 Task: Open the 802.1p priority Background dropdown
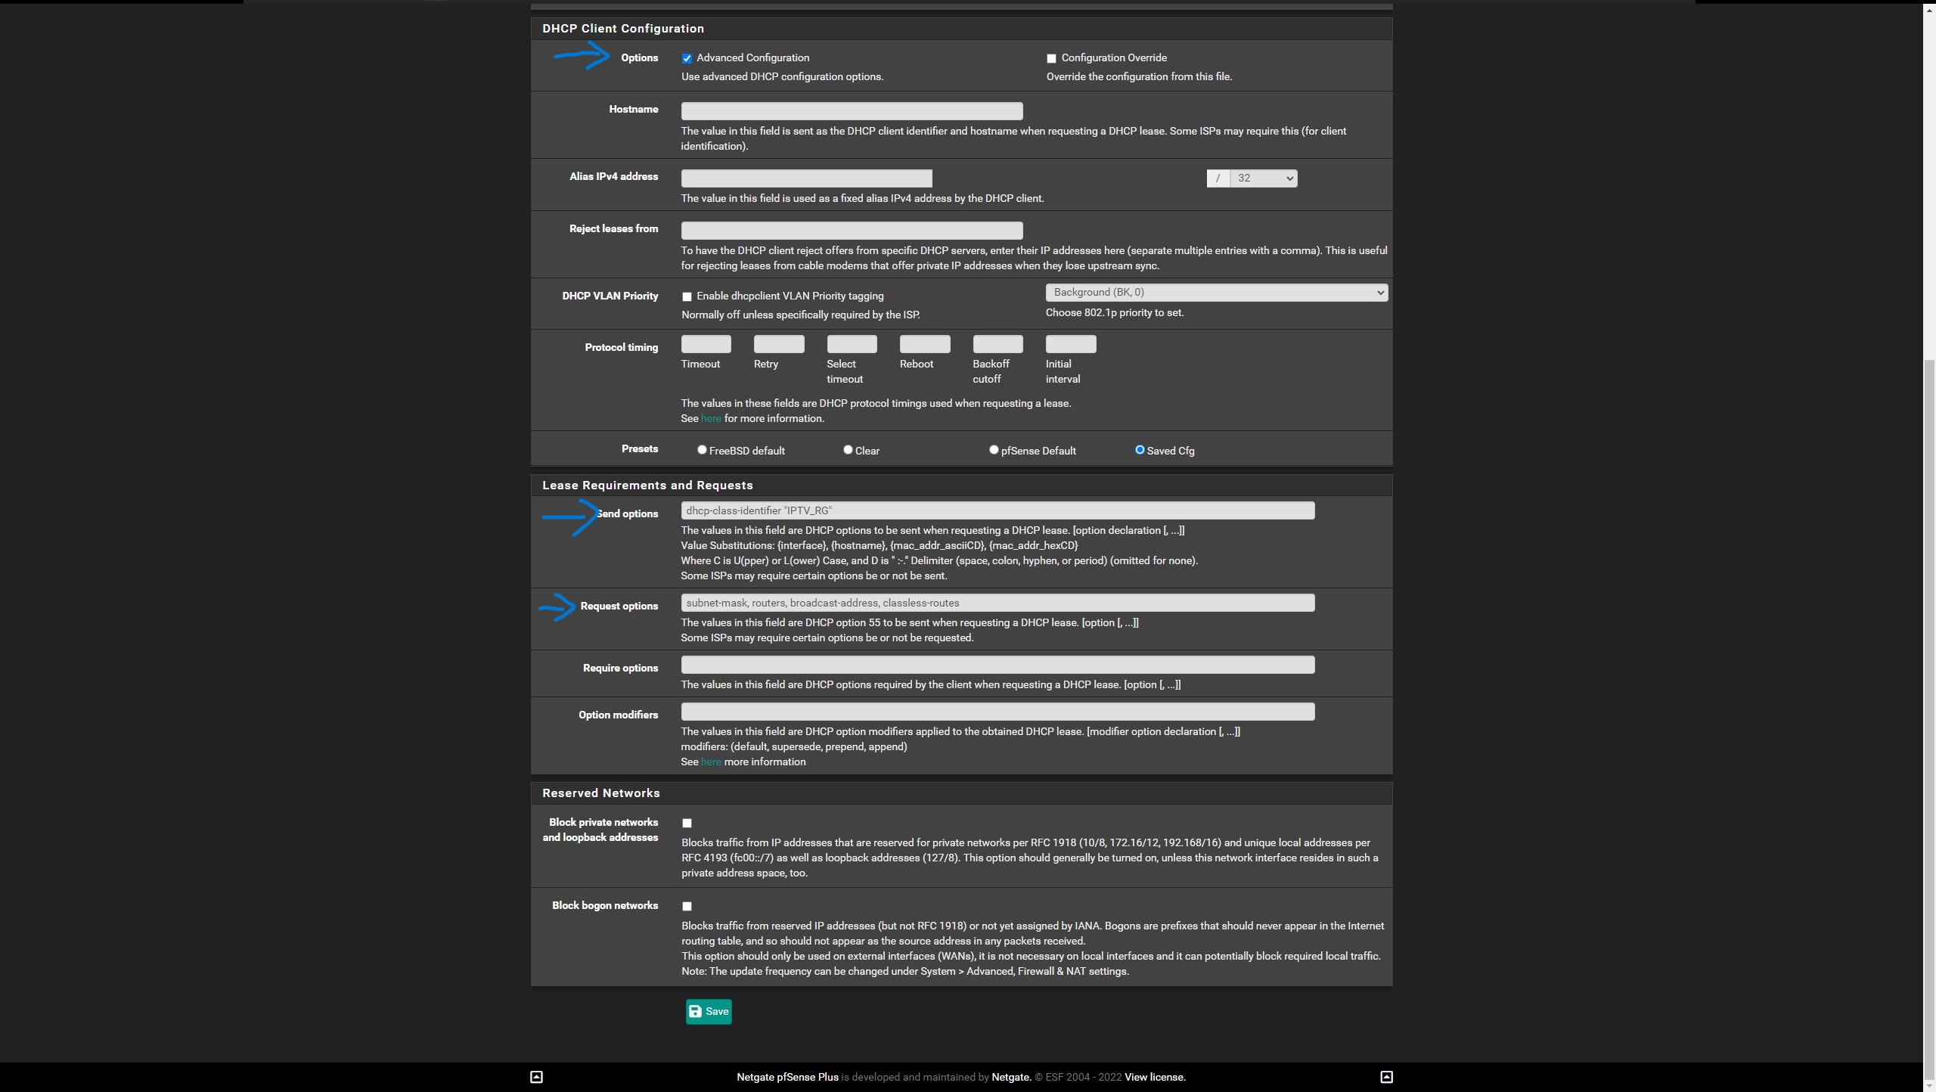pyautogui.click(x=1216, y=293)
